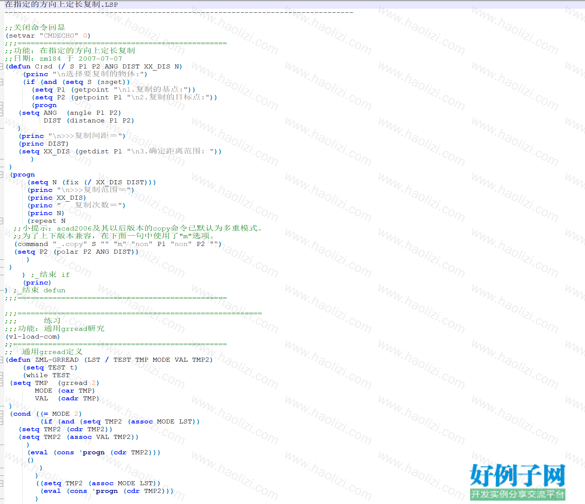Click the line "(princ DIST)"
Screen dimensions: 585x504
pos(44,144)
